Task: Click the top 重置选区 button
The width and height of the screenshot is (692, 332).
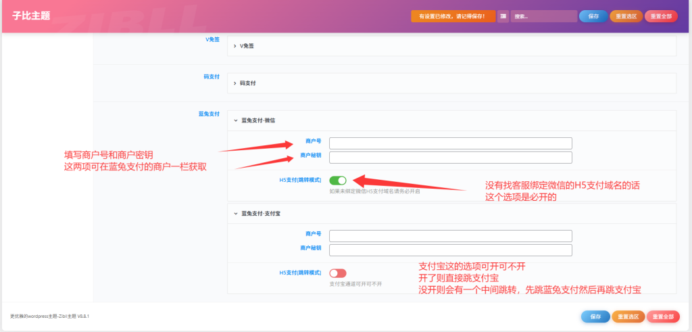Action: click(626, 16)
